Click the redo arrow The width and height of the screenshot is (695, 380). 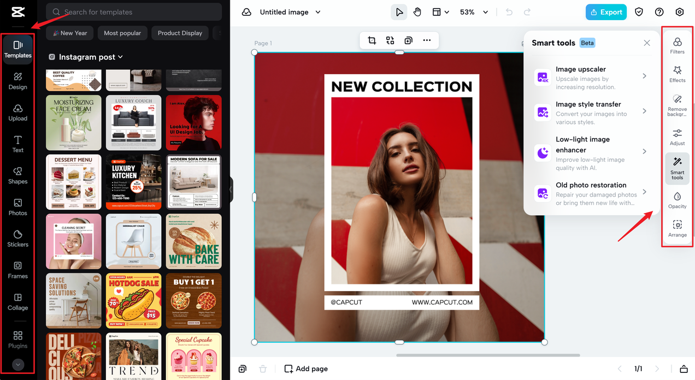(x=527, y=12)
